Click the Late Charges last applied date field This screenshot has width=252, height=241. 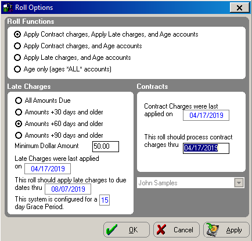[x=48, y=169]
